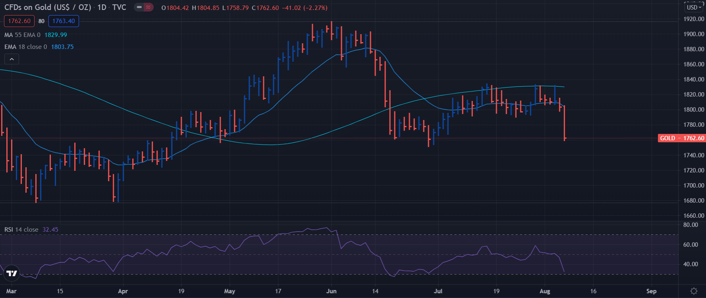The height and width of the screenshot is (298, 706).
Task: Click the MA value 1829.99
Action: [x=56, y=35]
